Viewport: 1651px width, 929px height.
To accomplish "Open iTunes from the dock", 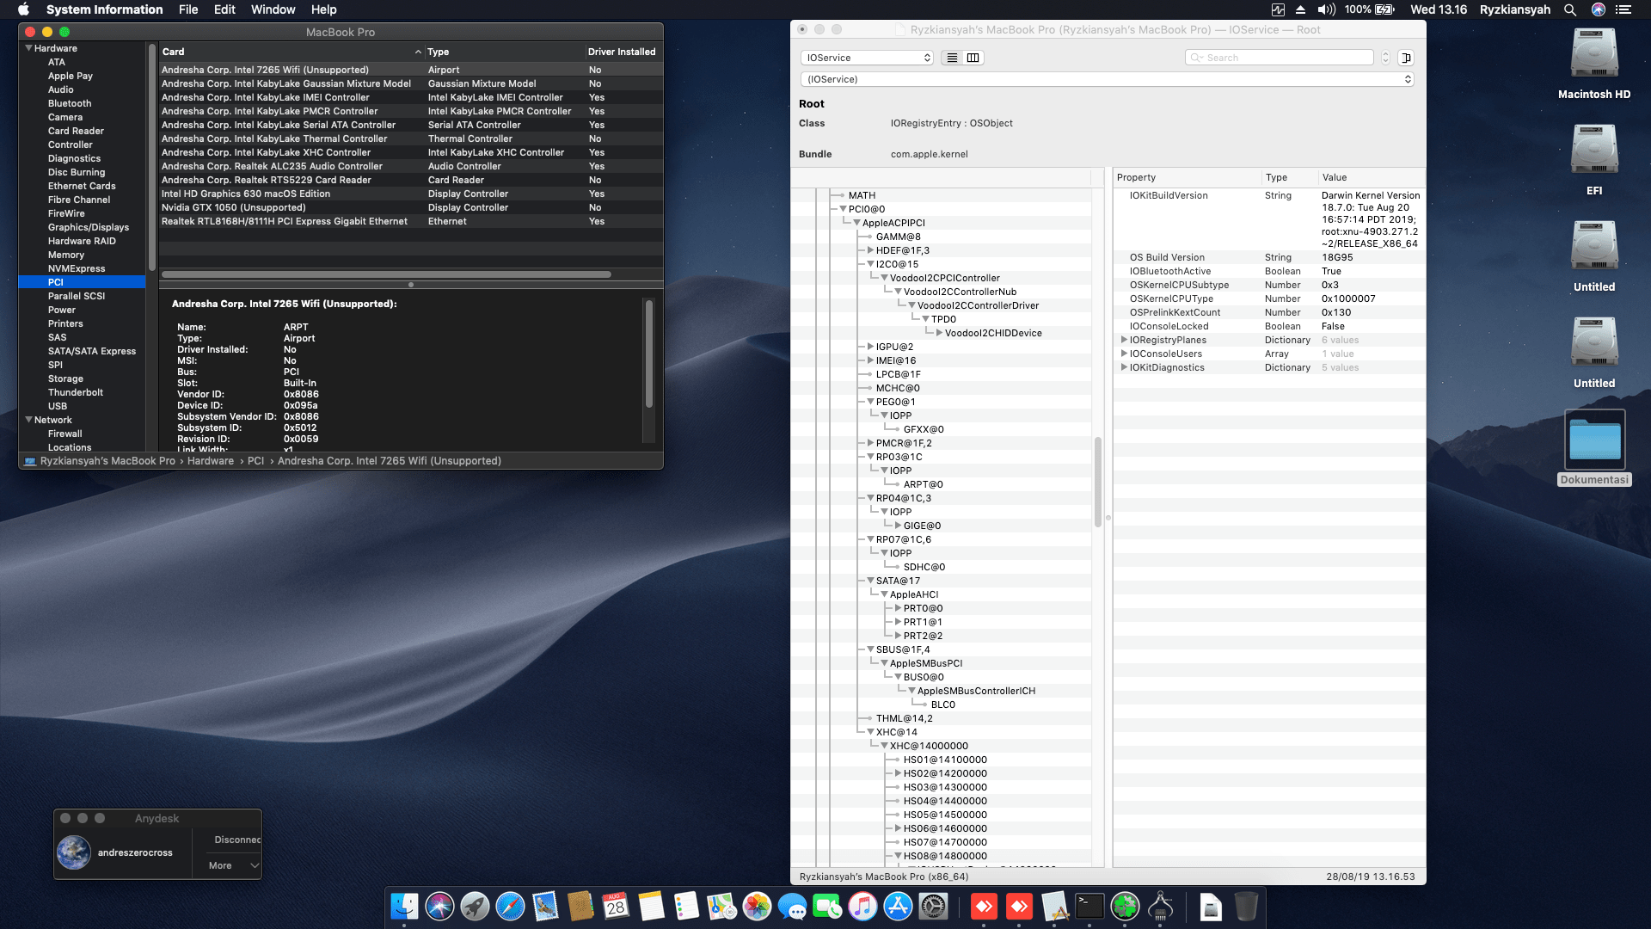I will click(x=862, y=907).
